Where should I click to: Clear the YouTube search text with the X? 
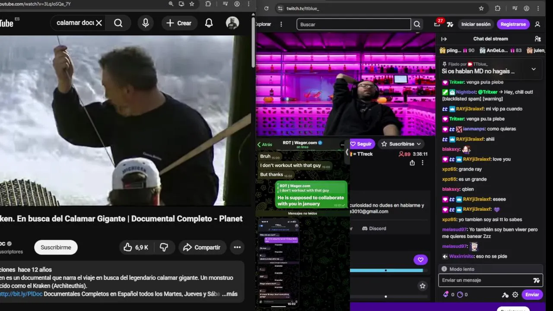(99, 23)
